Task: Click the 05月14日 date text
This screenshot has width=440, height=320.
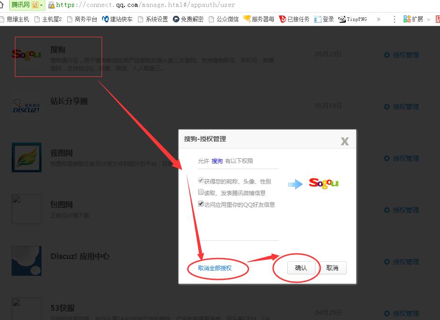Action: tap(328, 106)
